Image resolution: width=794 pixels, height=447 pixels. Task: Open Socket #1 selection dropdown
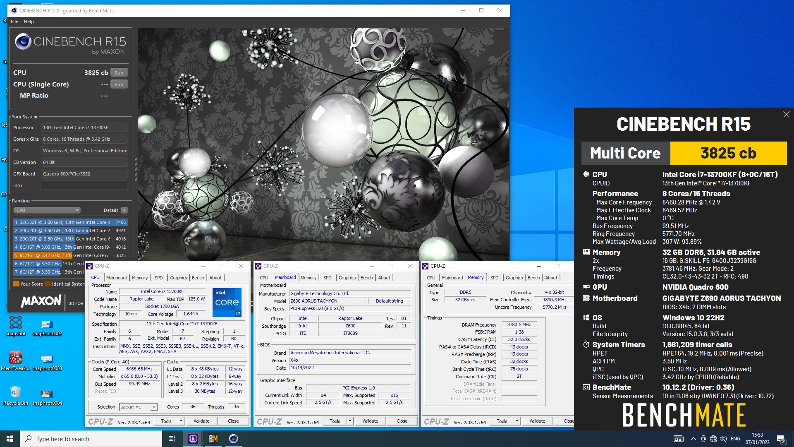[138, 407]
